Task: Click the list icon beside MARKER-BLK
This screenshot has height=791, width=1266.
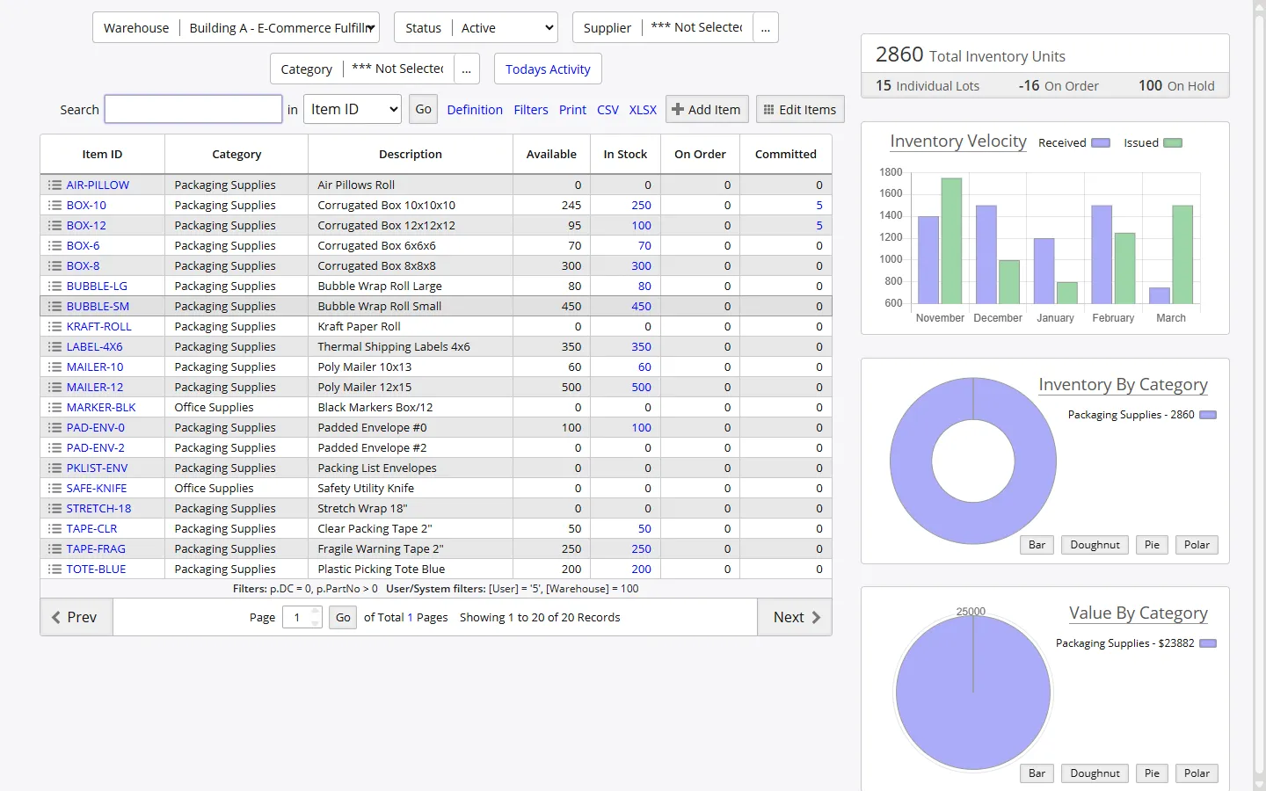Action: [x=54, y=407]
